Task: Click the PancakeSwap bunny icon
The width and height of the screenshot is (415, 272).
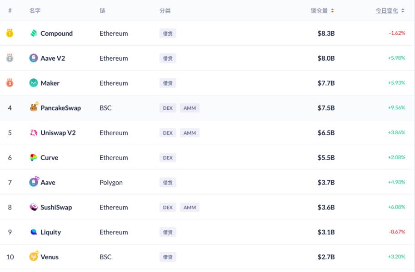Action: click(x=34, y=107)
